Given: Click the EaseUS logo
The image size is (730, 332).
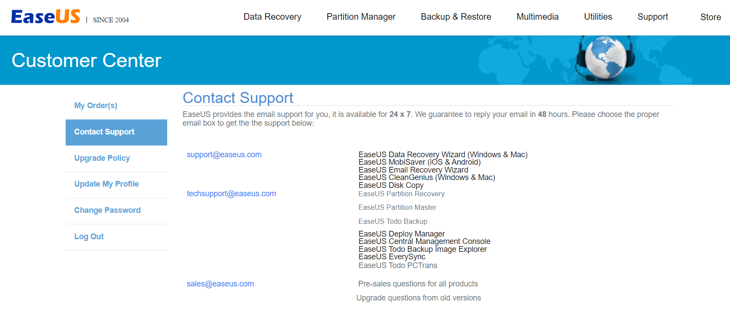Looking at the screenshot, I should pyautogui.click(x=46, y=17).
